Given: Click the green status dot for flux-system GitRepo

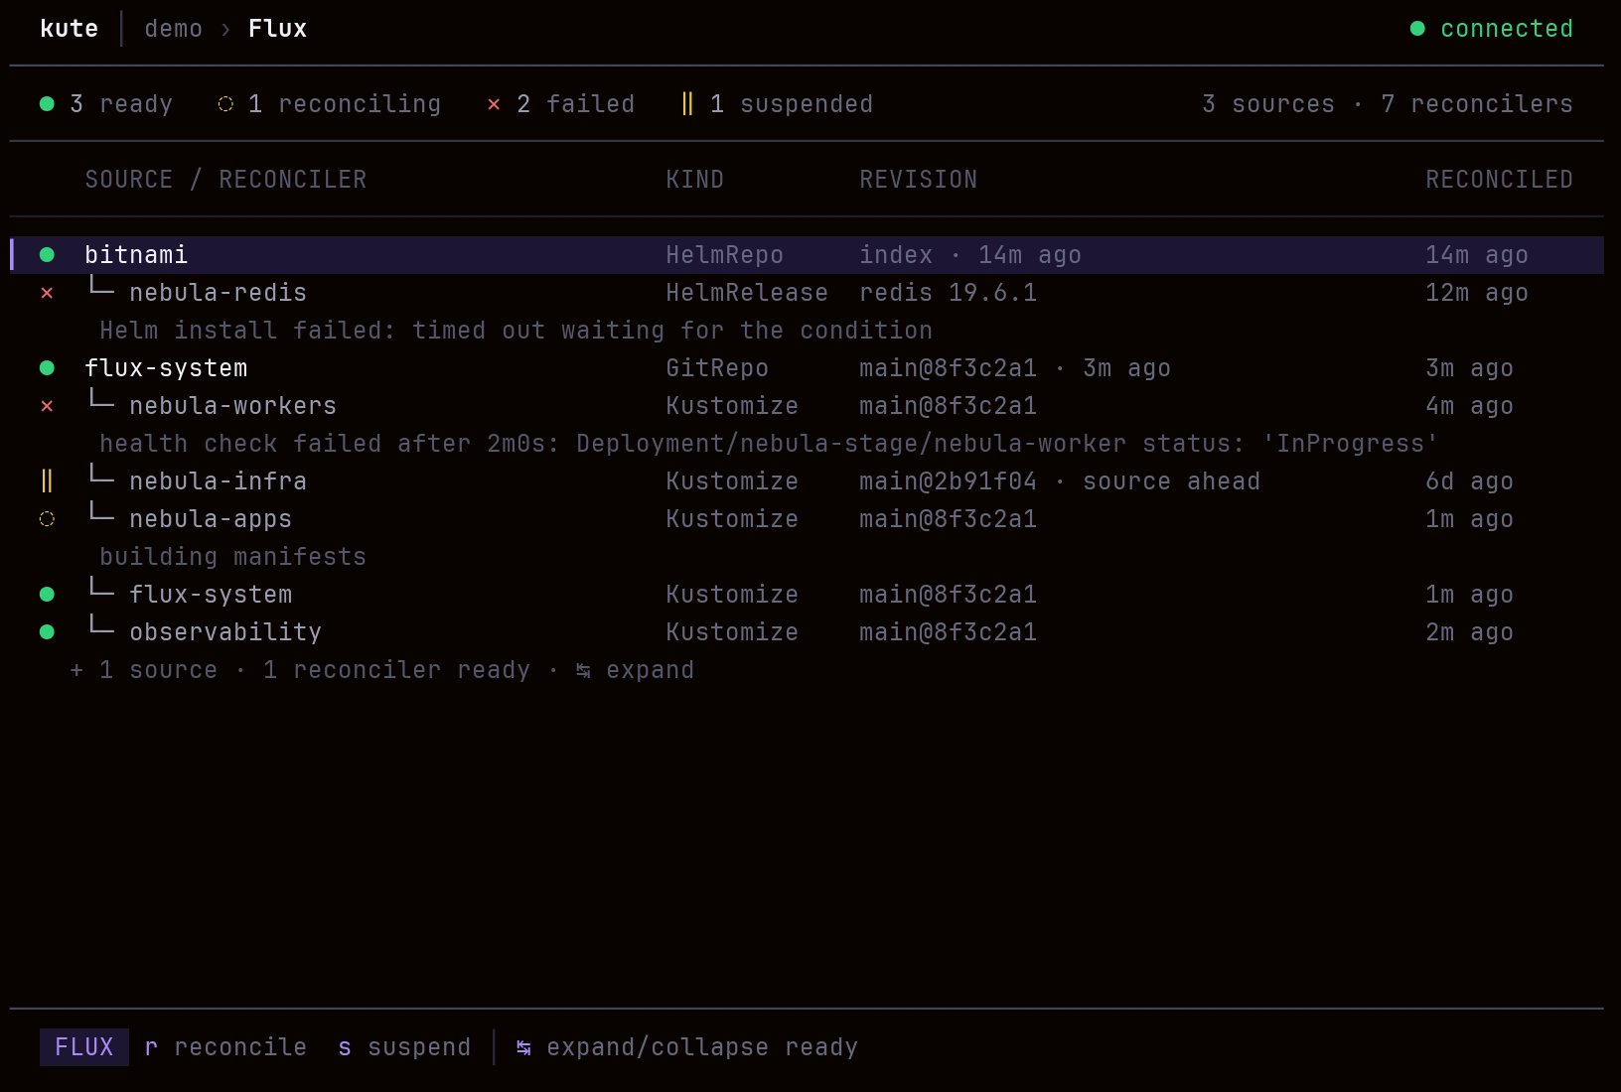Looking at the screenshot, I should pyautogui.click(x=47, y=368).
